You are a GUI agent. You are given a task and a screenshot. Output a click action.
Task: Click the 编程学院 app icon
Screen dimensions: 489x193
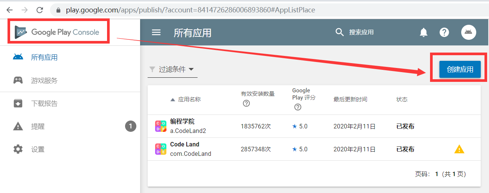pos(161,126)
